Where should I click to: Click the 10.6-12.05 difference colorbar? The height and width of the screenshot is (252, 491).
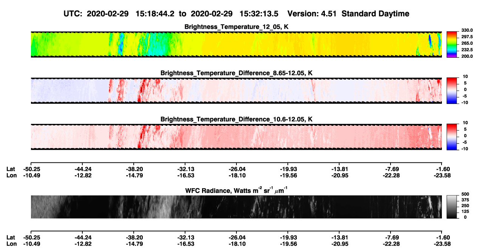point(451,136)
